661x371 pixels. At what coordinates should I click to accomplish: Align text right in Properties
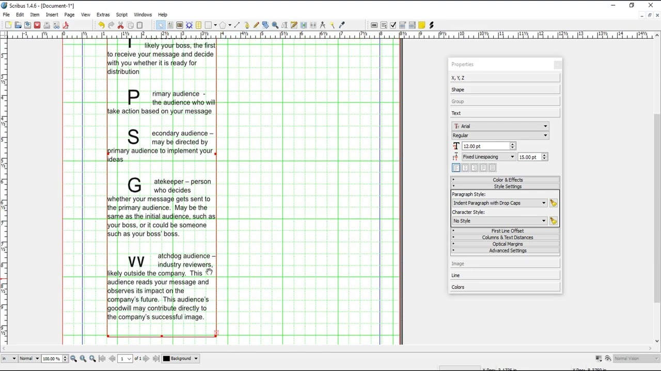(474, 168)
